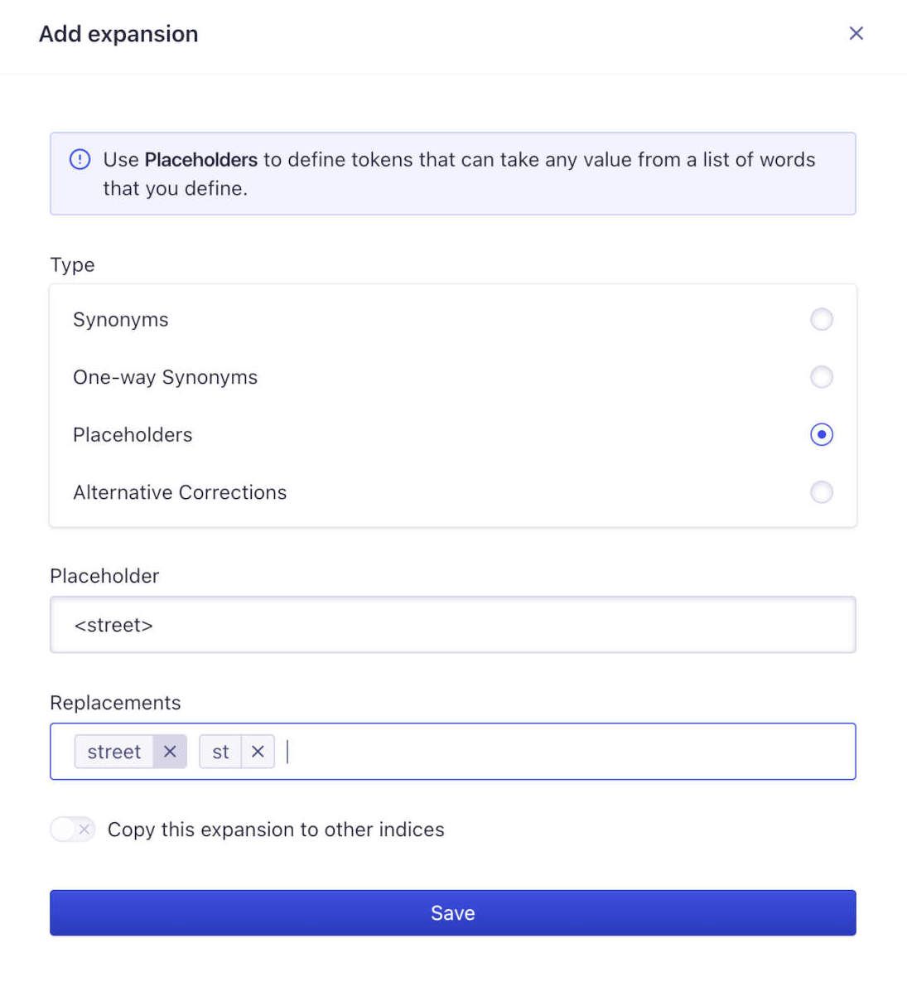Click the Placeholder field label
Screen dimensions: 907x987
[104, 576]
